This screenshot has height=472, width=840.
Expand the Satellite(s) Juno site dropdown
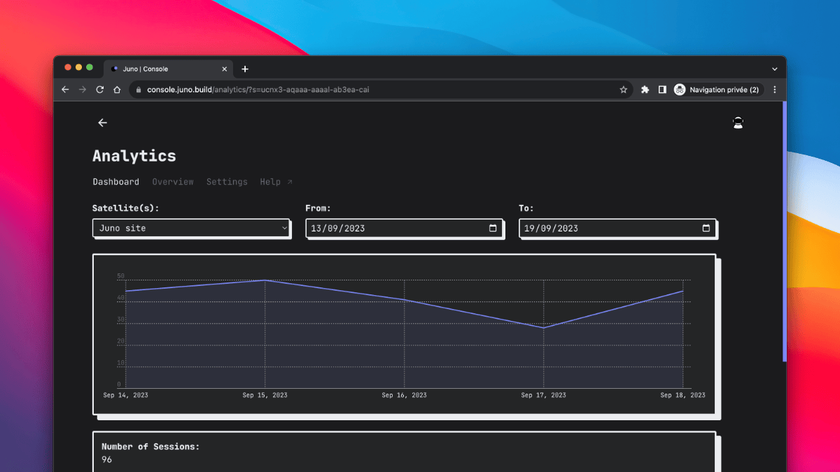point(190,228)
